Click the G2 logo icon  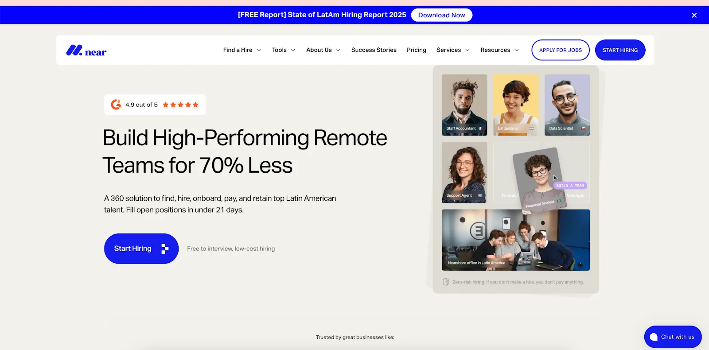tap(116, 105)
